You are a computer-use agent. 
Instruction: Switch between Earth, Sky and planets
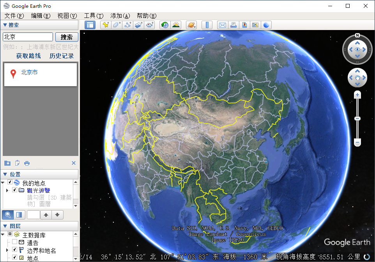[x=191, y=25]
